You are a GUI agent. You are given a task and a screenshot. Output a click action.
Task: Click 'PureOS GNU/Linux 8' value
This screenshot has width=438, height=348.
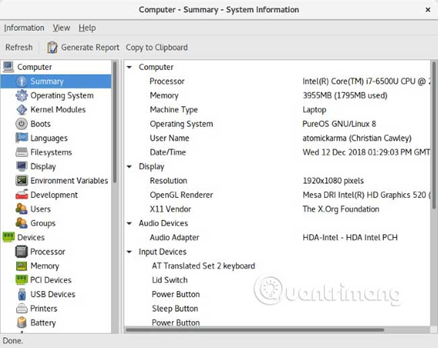pos(339,124)
